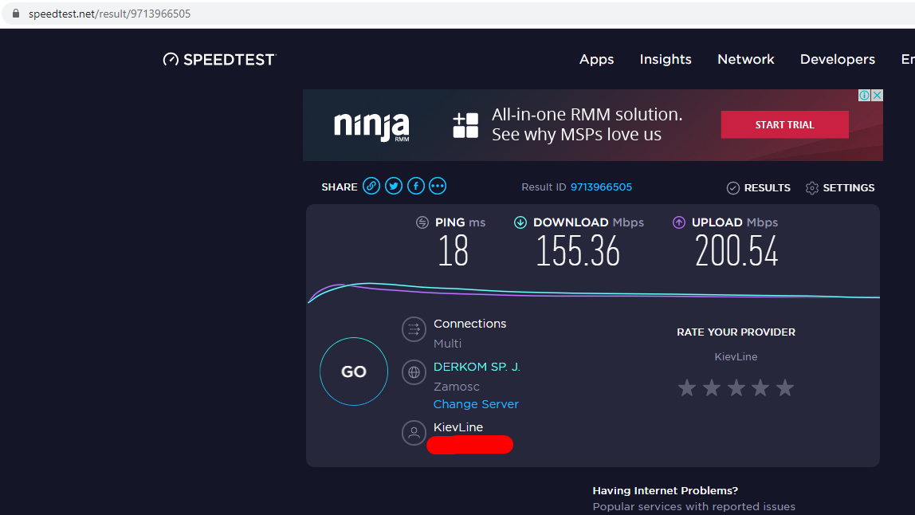Click the Zamosc location text
The width and height of the screenshot is (915, 515).
[x=457, y=387]
